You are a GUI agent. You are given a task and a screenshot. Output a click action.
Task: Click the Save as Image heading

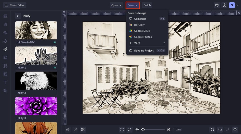tap(137, 13)
